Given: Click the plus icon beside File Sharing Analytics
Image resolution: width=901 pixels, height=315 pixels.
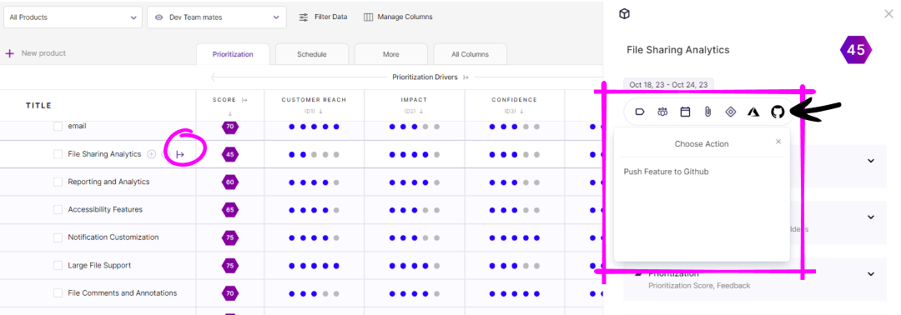Looking at the screenshot, I should coord(152,154).
